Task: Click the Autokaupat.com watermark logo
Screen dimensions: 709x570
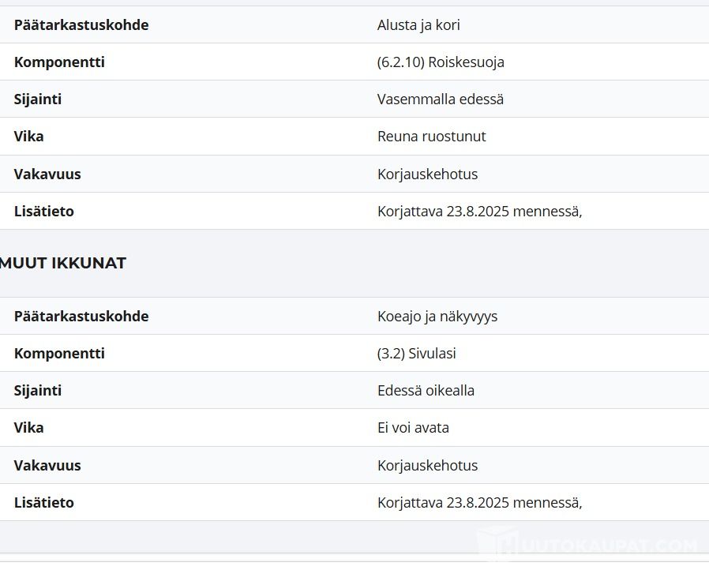Action: (587, 544)
